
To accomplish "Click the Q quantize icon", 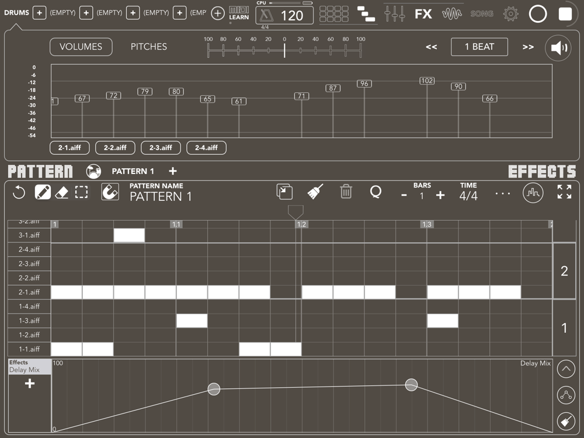I will 376,192.
